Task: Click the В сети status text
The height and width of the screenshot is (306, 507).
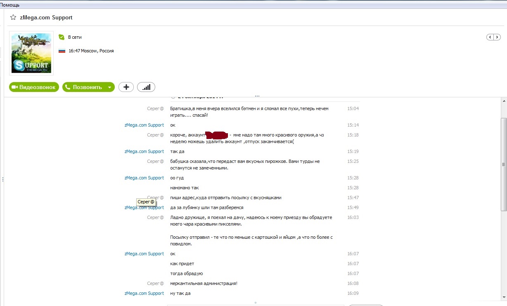Action: (75, 37)
